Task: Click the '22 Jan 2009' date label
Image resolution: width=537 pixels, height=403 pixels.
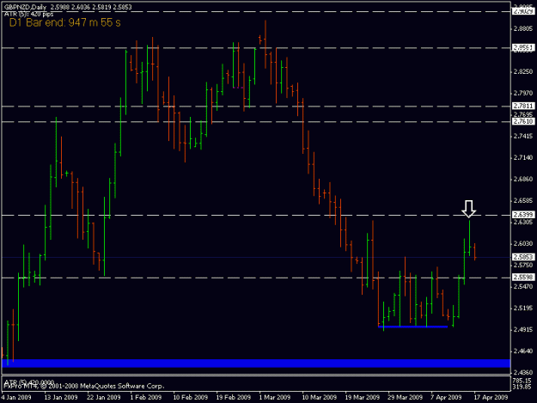Action: [104, 397]
